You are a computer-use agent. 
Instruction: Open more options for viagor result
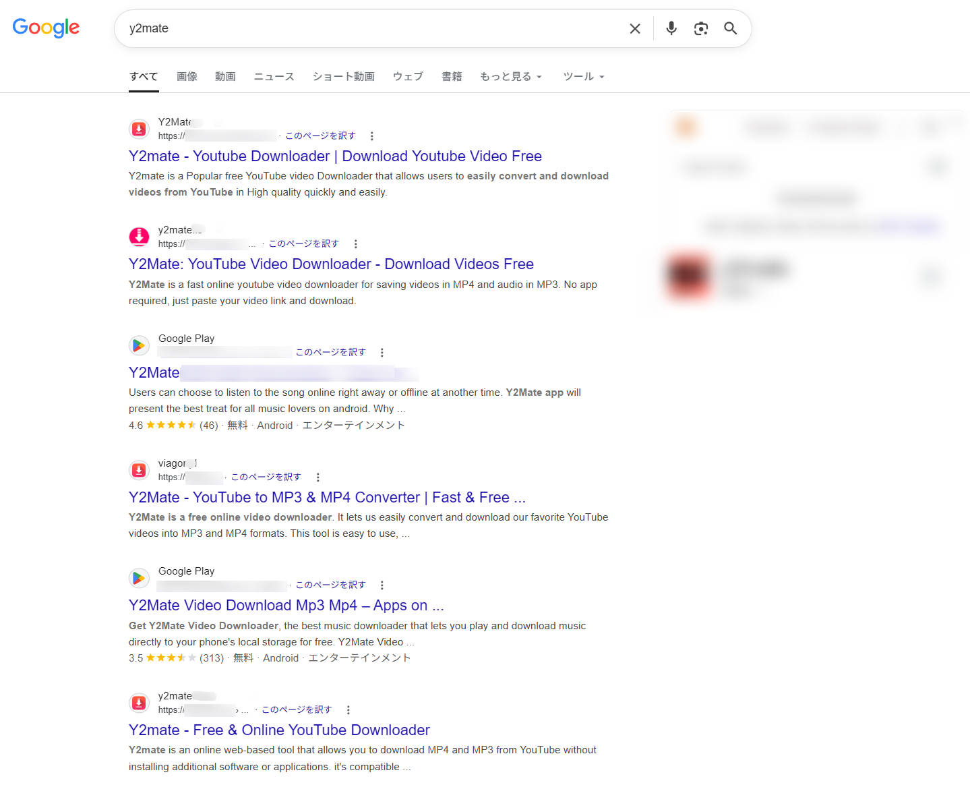tap(317, 477)
